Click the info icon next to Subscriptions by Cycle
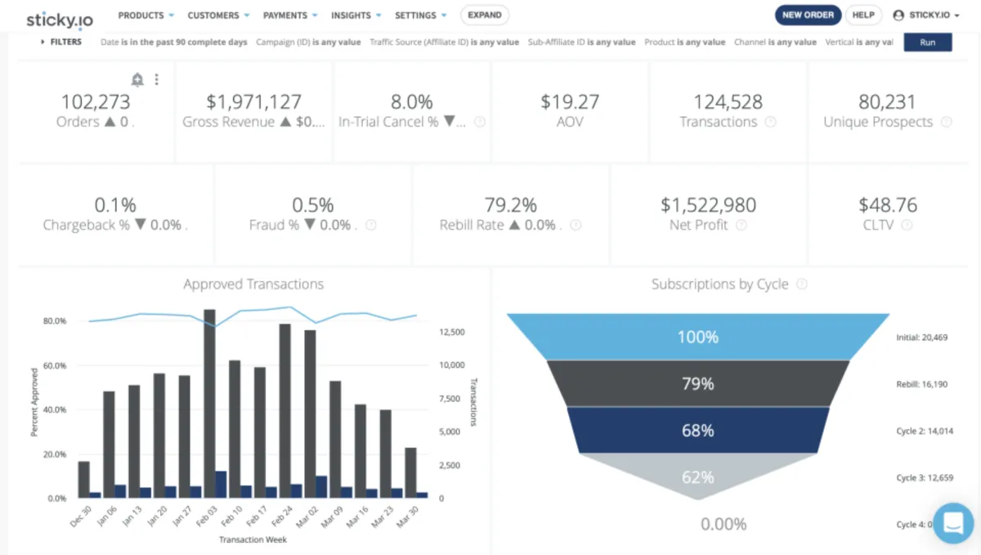The height and width of the screenshot is (555, 981). tap(802, 284)
